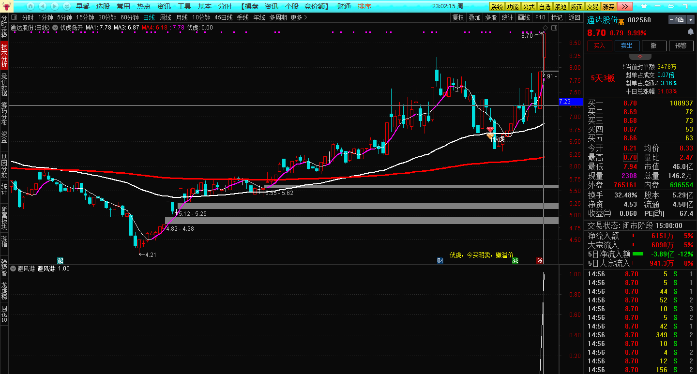Click the 5天3板 label
The image size is (697, 374).
[x=603, y=78]
